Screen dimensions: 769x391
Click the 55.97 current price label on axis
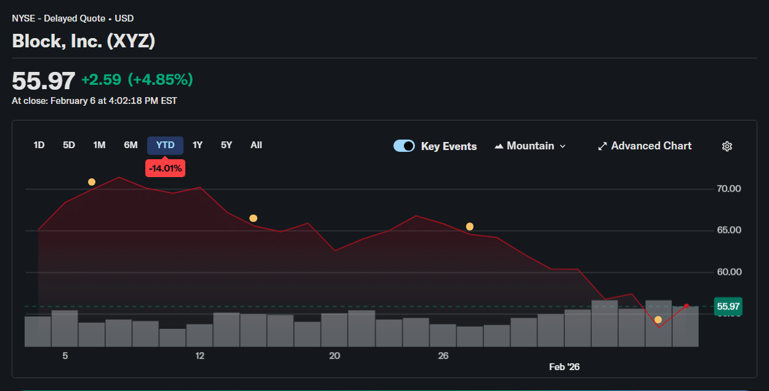click(x=728, y=306)
